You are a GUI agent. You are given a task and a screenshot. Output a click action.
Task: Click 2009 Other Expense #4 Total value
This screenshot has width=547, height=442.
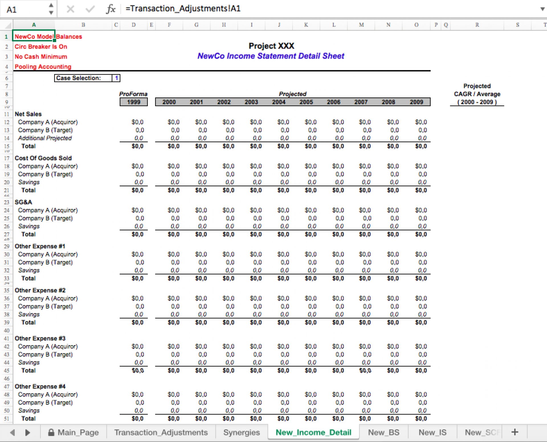click(x=421, y=419)
